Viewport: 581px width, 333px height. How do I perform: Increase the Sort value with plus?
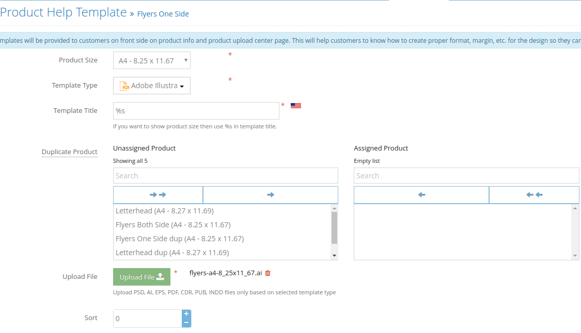[186, 314]
